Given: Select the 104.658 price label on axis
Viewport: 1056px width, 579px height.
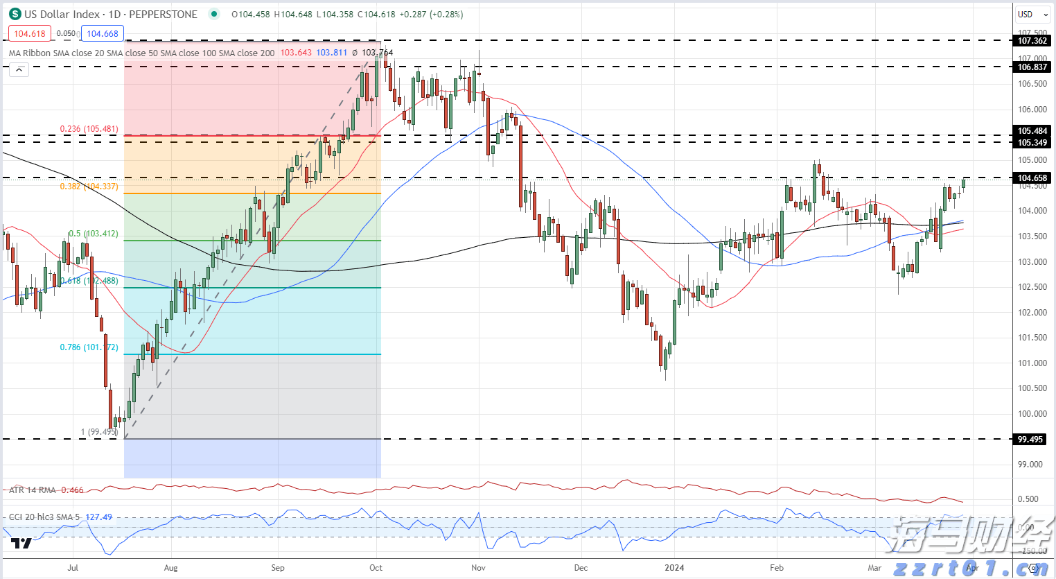Looking at the screenshot, I should click(1032, 178).
